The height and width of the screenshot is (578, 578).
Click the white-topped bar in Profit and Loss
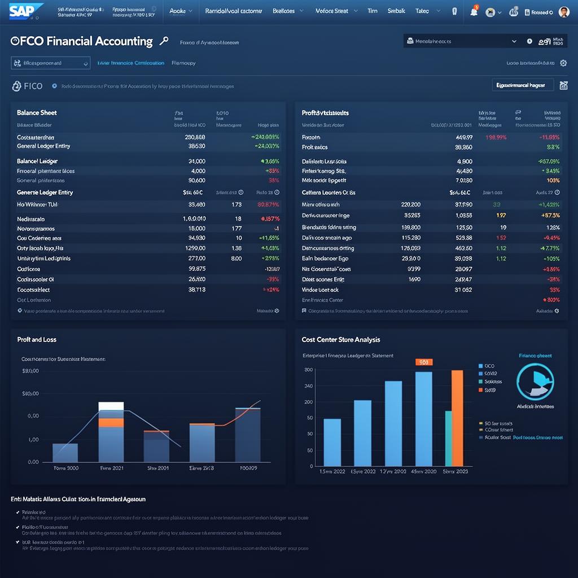[111, 432]
